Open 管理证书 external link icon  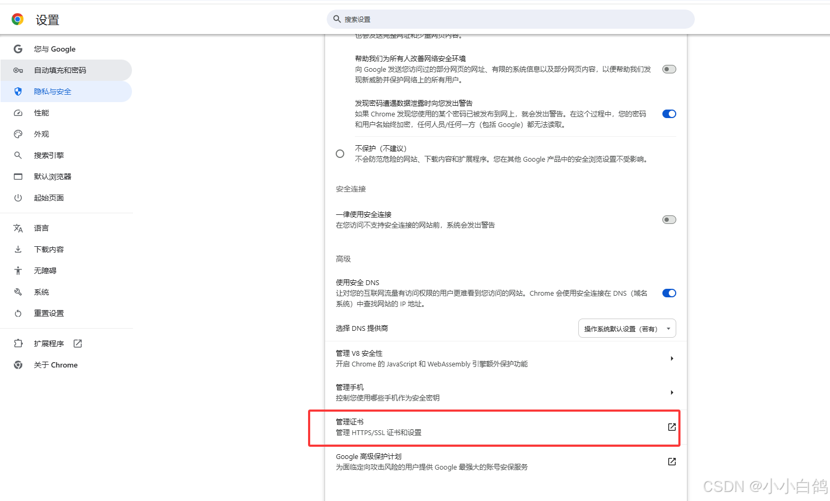pos(671,427)
